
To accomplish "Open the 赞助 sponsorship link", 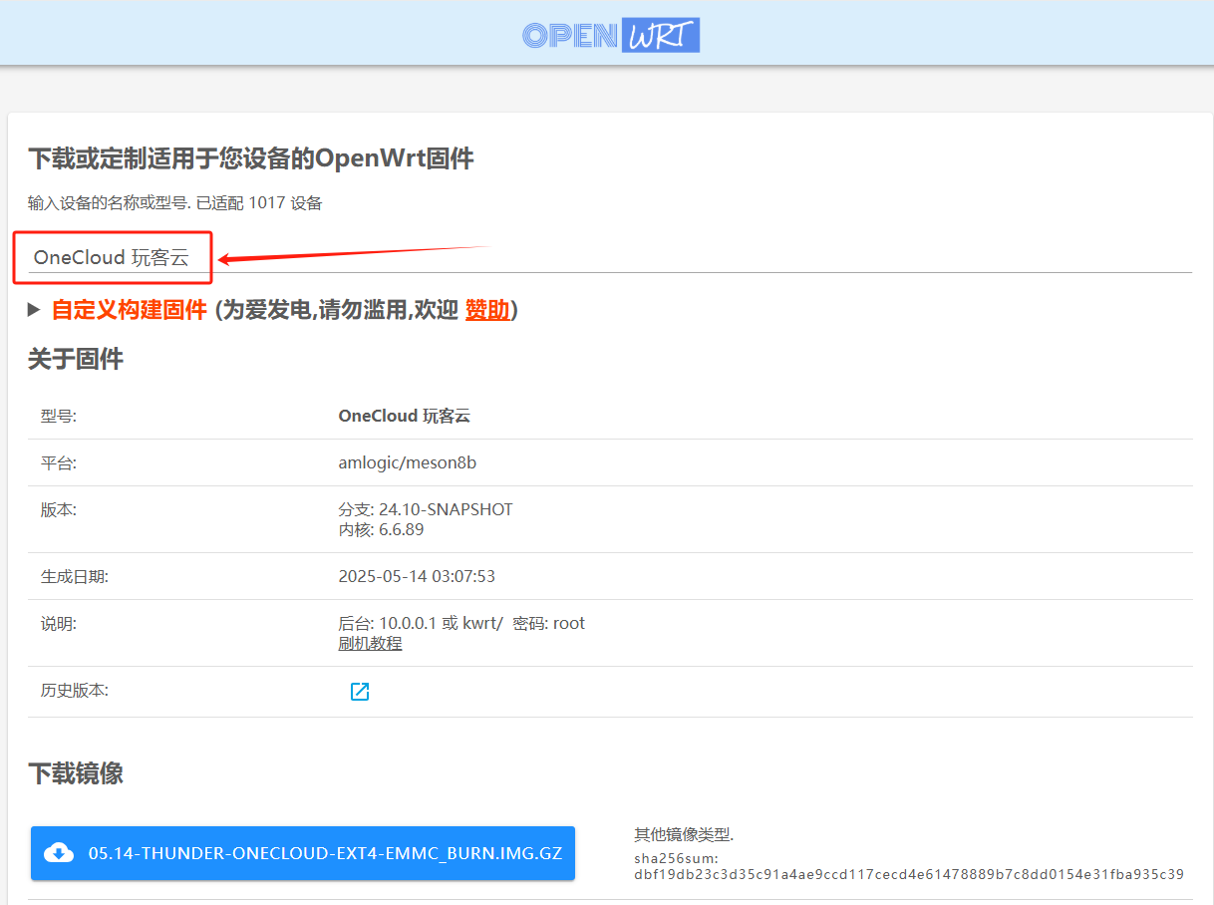I will 487,310.
